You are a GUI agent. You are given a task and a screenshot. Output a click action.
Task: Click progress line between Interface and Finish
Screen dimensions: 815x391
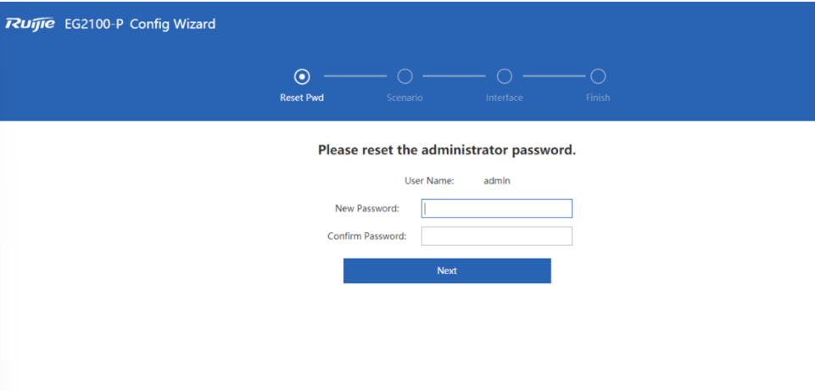tap(554, 76)
